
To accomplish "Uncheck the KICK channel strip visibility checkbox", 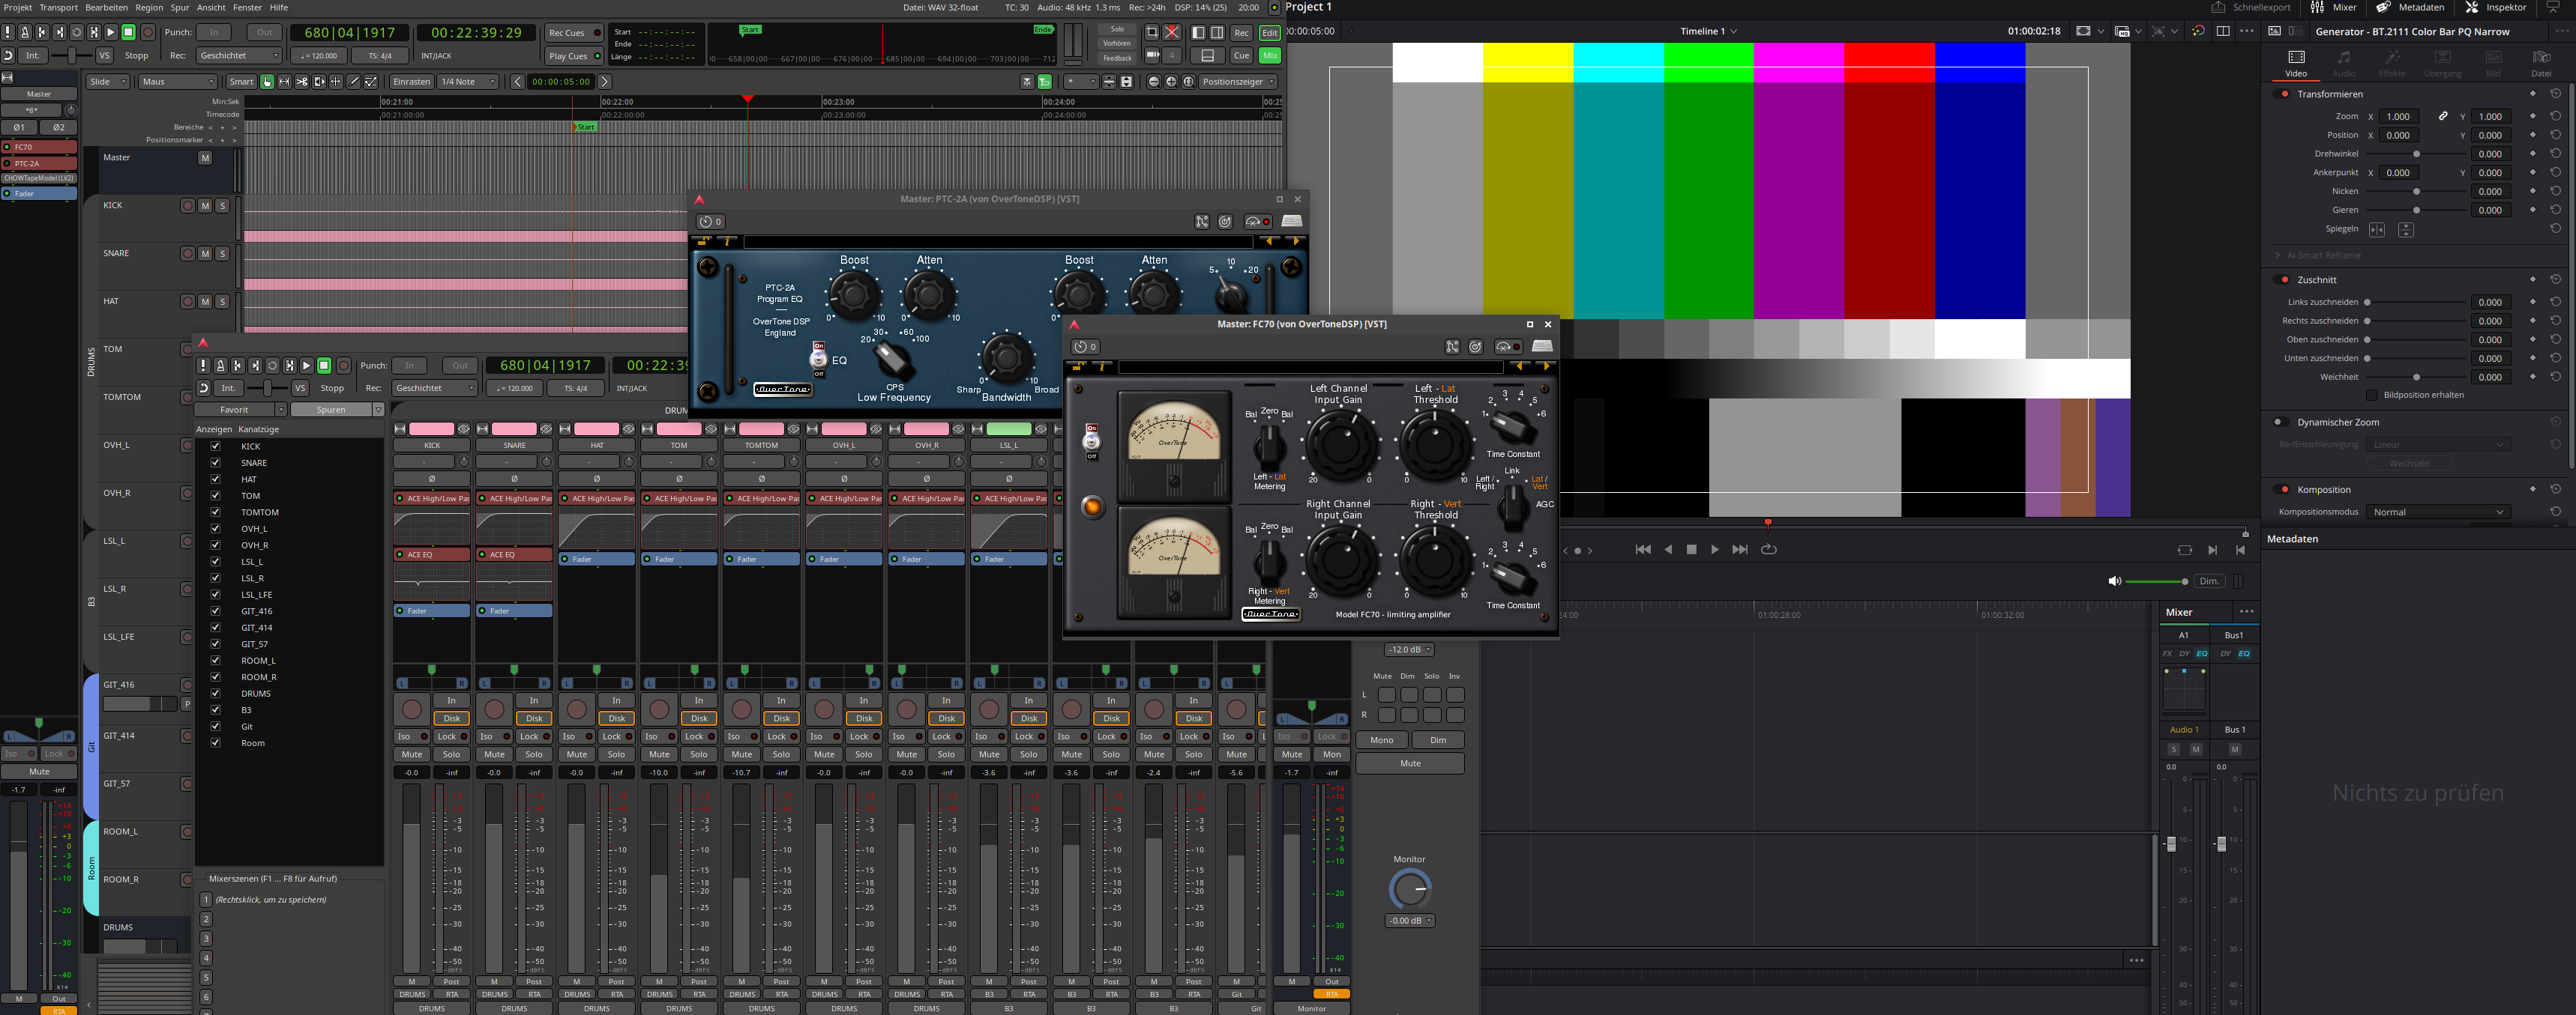I will pyautogui.click(x=215, y=446).
